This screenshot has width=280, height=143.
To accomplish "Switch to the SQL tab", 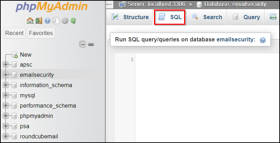I will point(170,17).
